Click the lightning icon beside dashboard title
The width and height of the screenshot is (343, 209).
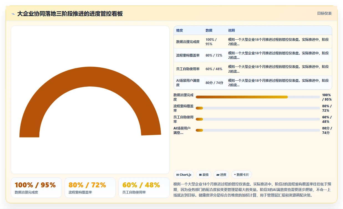click(13, 14)
